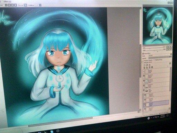Enable the Clipping Group checkbox
The width and height of the screenshot is (177, 133).
[154, 60]
